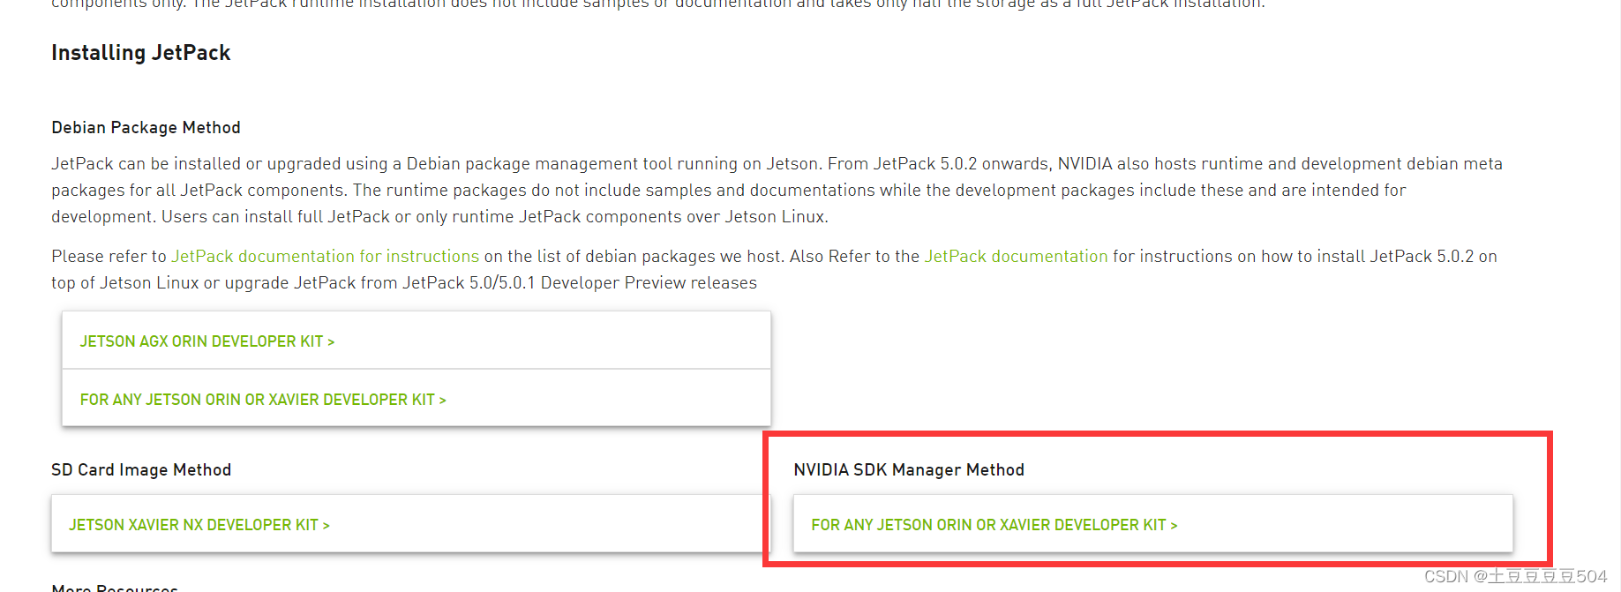Viewport: 1621px width, 592px height.
Task: Click the 'NVIDIA SDK Manager Method' subheading
Action: point(909,469)
